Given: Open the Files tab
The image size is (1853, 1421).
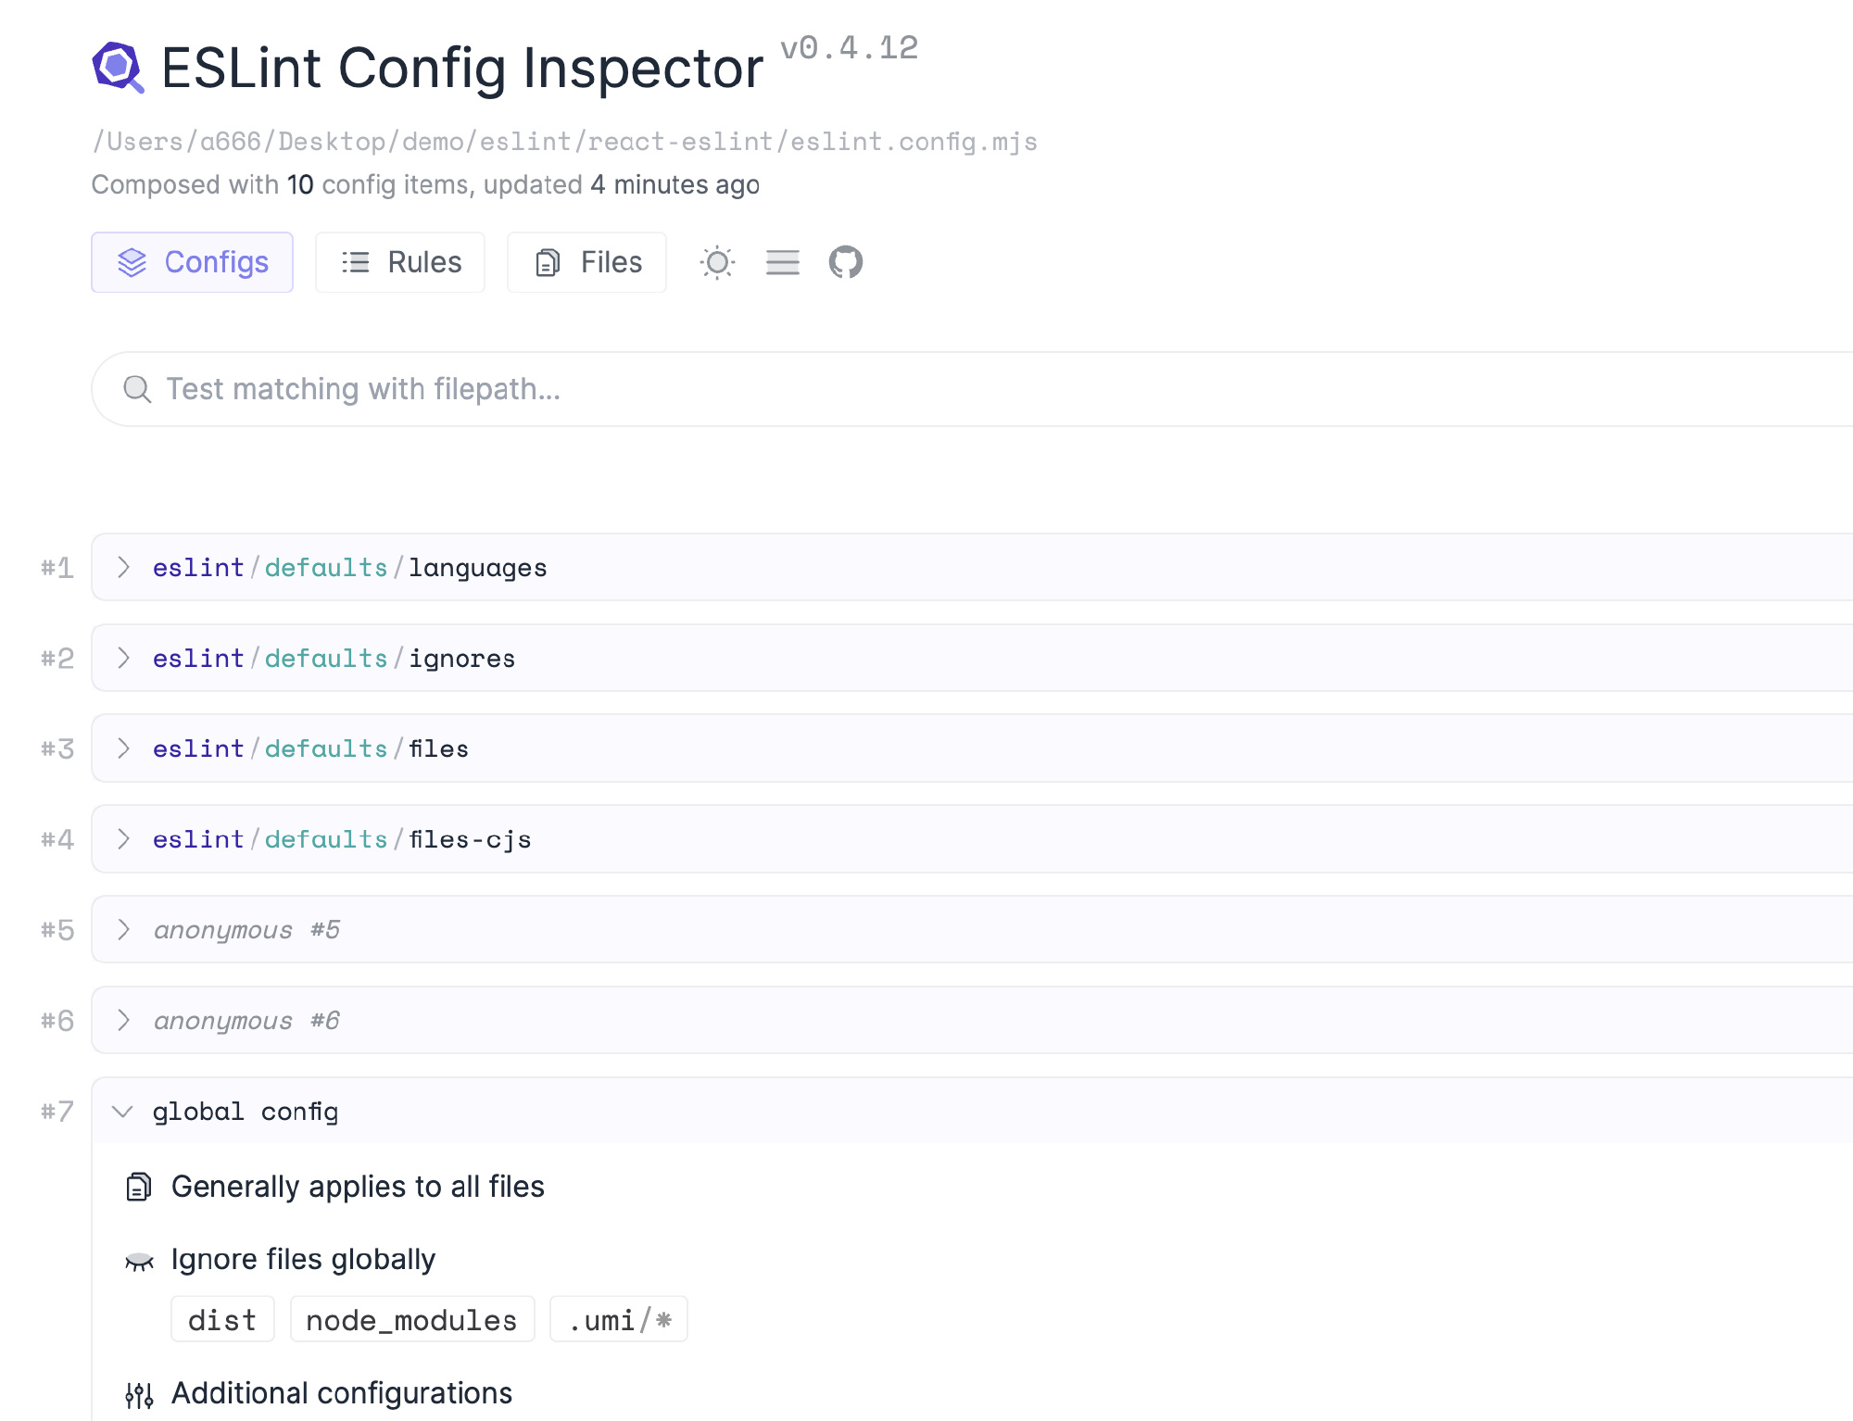Looking at the screenshot, I should click(587, 262).
